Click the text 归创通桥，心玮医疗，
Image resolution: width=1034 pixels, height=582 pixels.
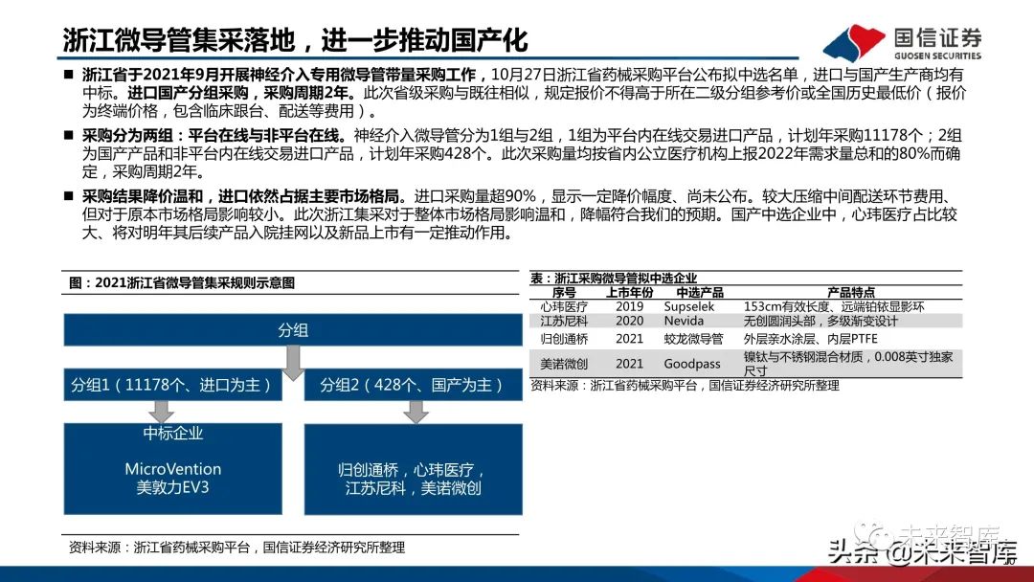click(x=413, y=470)
